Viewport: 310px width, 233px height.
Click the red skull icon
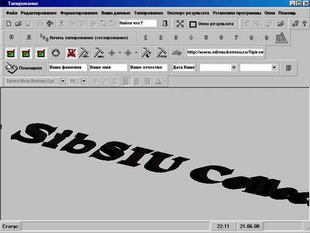(x=71, y=53)
